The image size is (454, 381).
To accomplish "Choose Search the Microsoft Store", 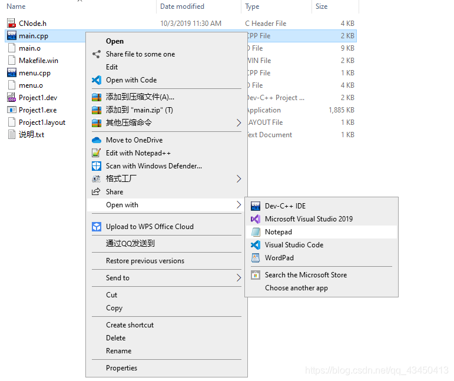I will [x=322, y=275].
